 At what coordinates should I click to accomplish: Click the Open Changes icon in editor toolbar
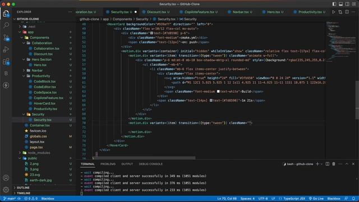(340, 12)
